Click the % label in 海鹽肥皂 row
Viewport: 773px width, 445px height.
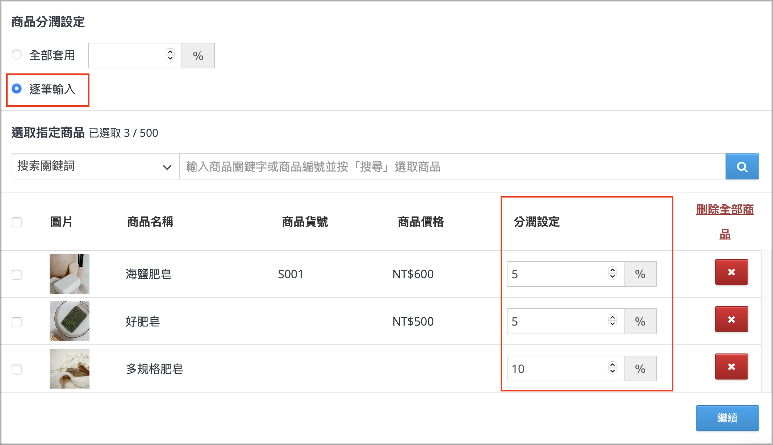pos(640,274)
